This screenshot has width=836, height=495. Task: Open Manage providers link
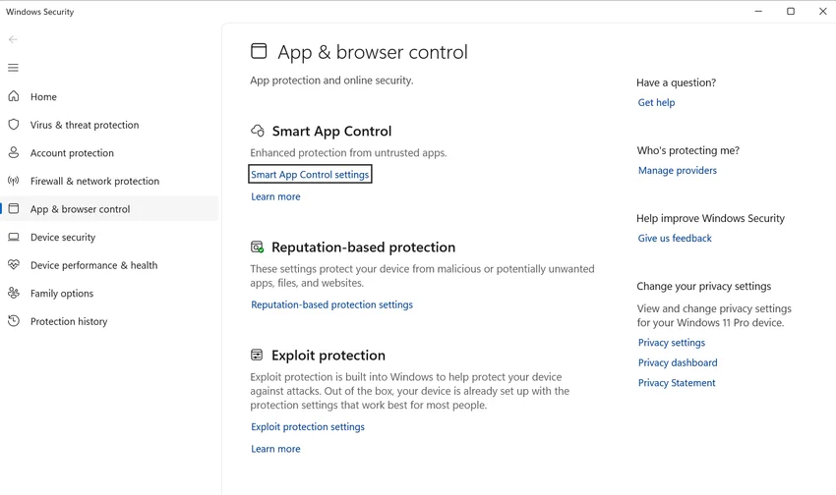click(677, 170)
